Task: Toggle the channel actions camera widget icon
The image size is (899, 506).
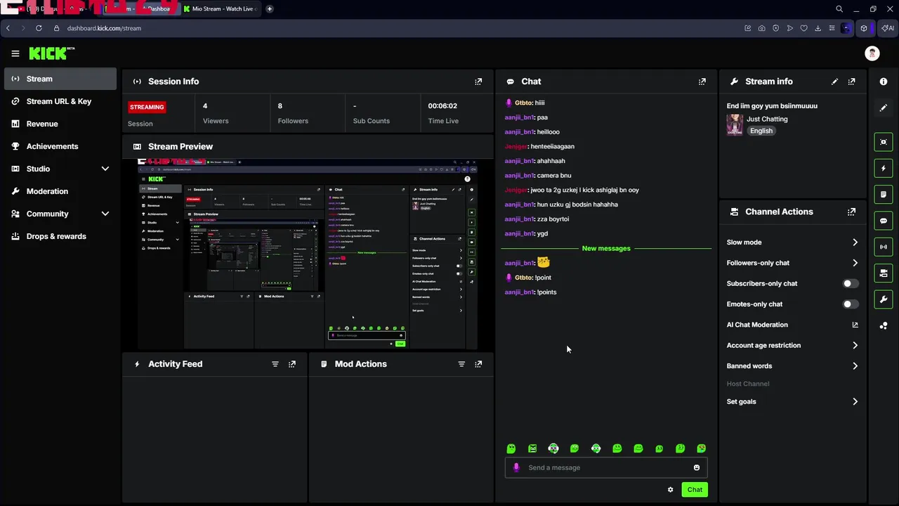Action: point(884,273)
